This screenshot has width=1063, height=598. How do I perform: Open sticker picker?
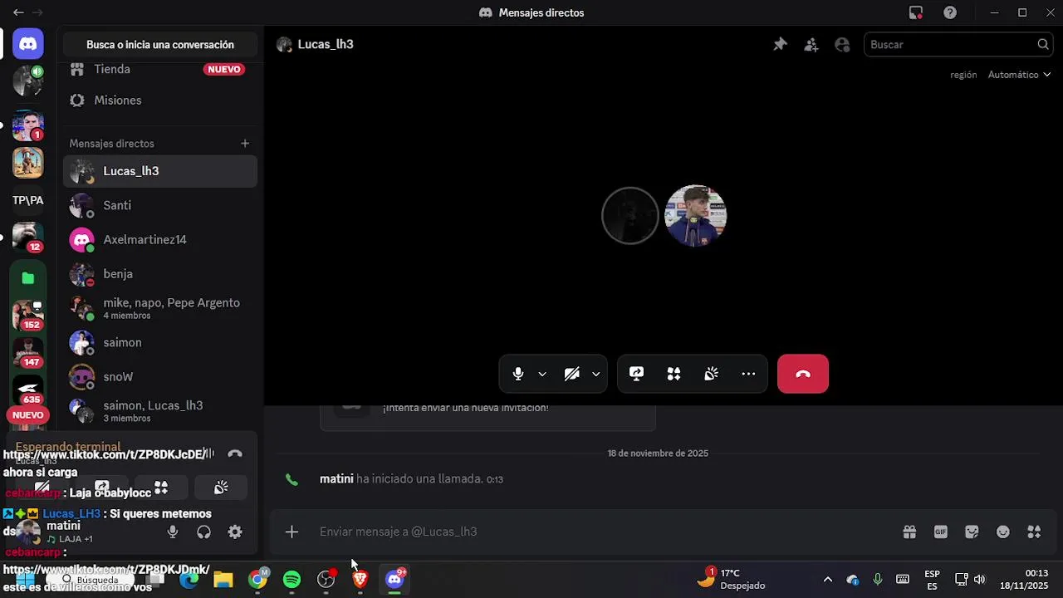[972, 532]
